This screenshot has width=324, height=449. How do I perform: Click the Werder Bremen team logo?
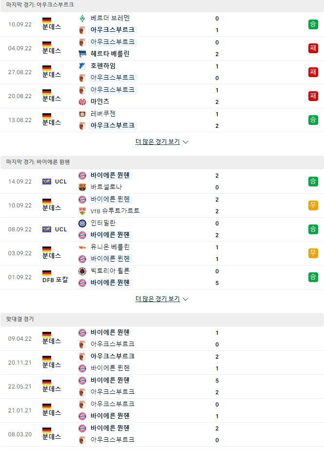click(82, 19)
